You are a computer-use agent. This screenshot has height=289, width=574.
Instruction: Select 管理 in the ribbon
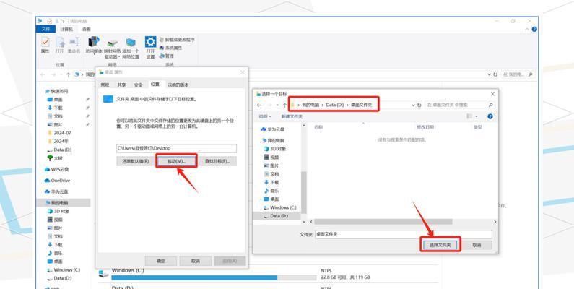(x=167, y=56)
